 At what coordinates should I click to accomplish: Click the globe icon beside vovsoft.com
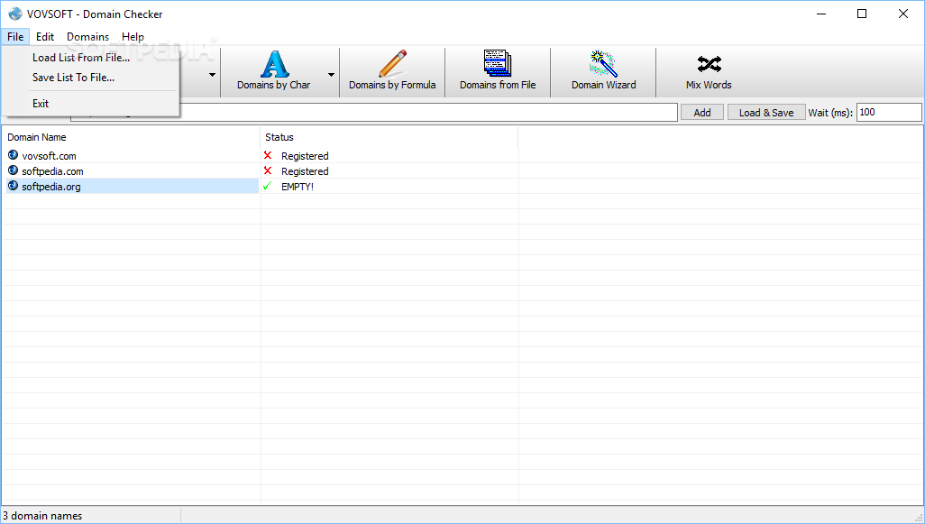[x=13, y=155]
